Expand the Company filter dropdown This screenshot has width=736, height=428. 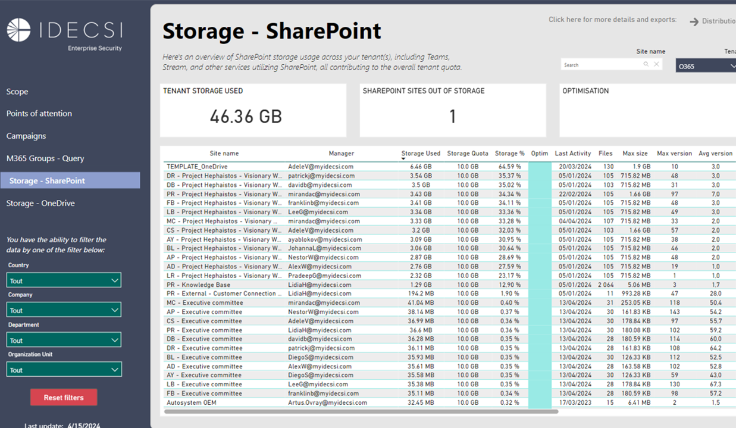click(x=64, y=310)
